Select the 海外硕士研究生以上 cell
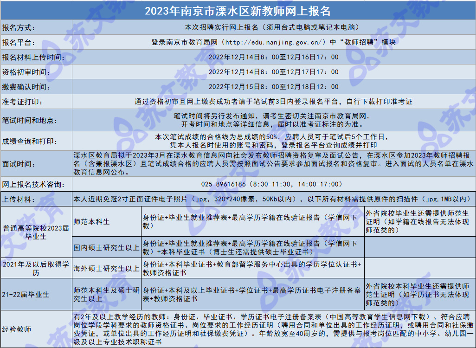476x348 pixels. [x=107, y=268]
